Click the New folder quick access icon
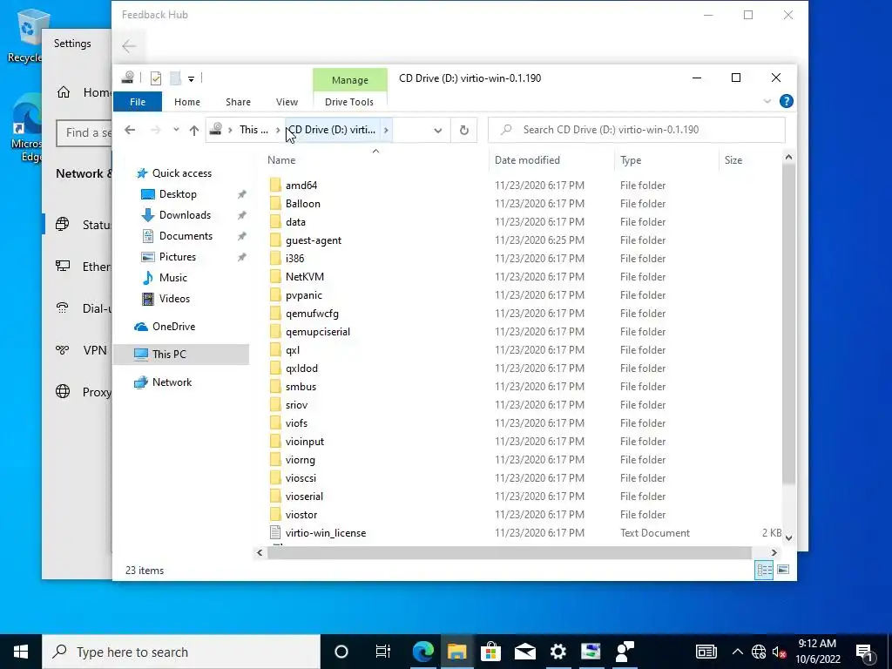Image resolution: width=892 pixels, height=669 pixels. click(x=176, y=78)
